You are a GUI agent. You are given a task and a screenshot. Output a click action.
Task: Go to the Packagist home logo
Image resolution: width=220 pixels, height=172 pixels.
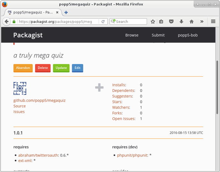28,35
